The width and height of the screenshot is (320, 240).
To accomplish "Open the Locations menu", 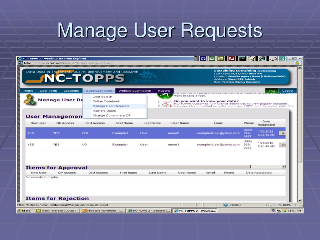I will coord(71,91).
